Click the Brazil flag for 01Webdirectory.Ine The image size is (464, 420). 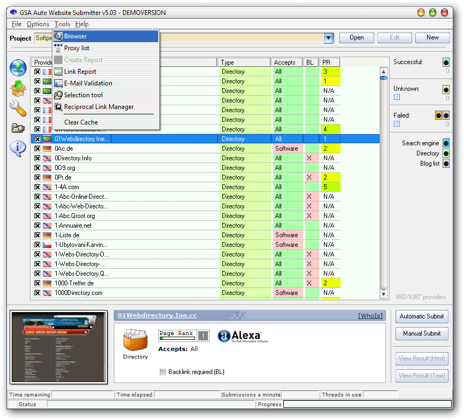click(47, 139)
